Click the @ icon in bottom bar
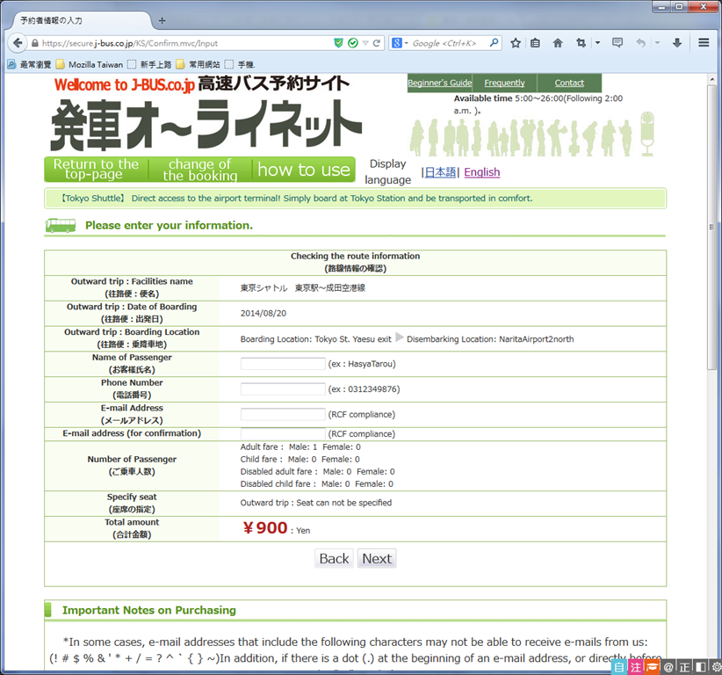The width and height of the screenshot is (722, 675). [x=668, y=667]
